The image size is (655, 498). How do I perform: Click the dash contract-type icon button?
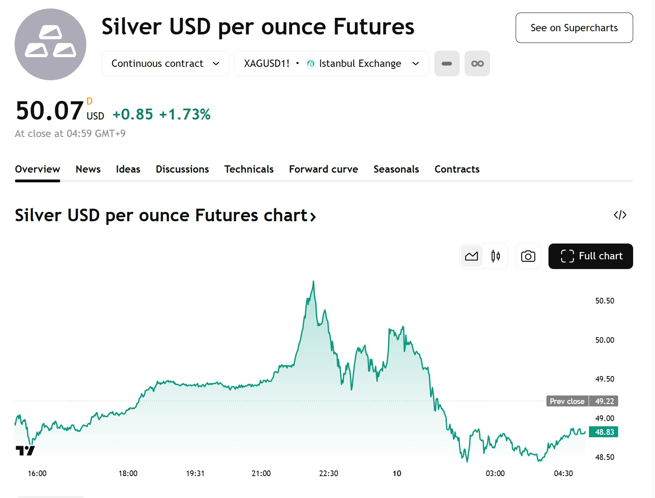(x=446, y=64)
